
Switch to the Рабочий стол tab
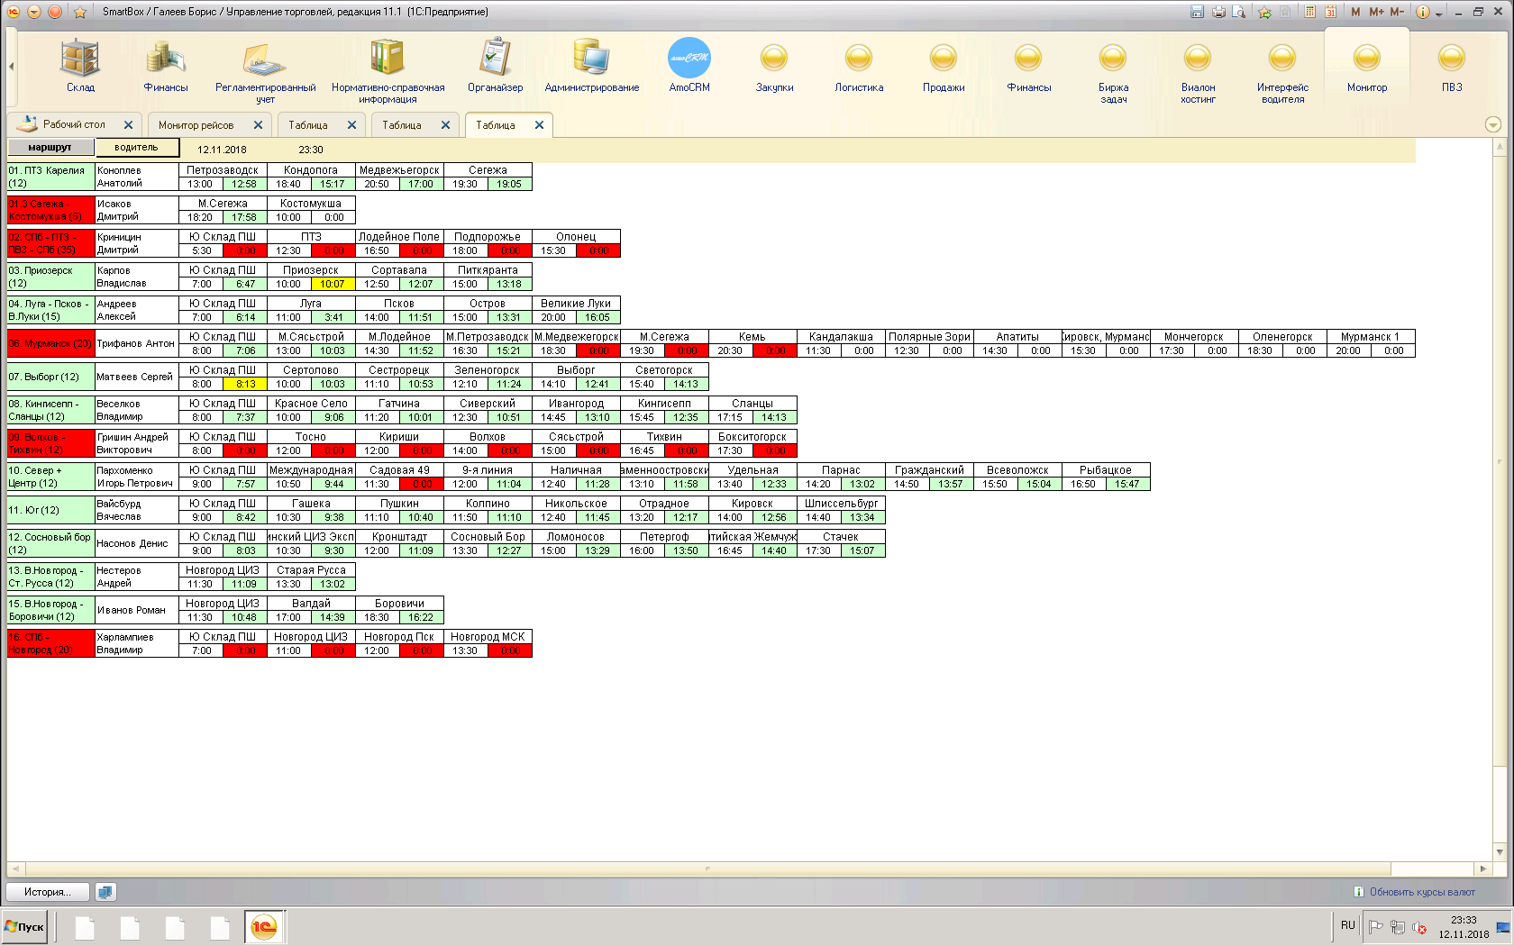(74, 125)
